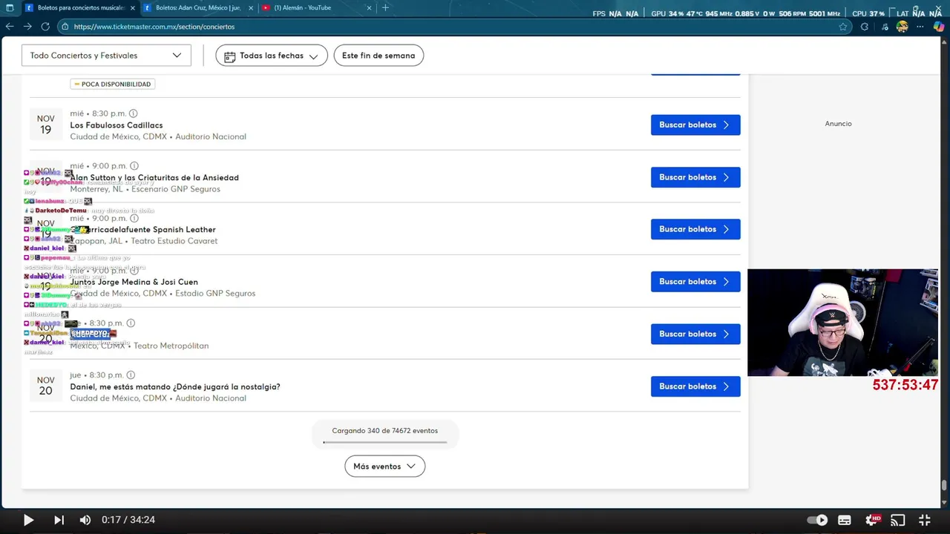Open Daniel, me estás matando event title

[x=175, y=387]
